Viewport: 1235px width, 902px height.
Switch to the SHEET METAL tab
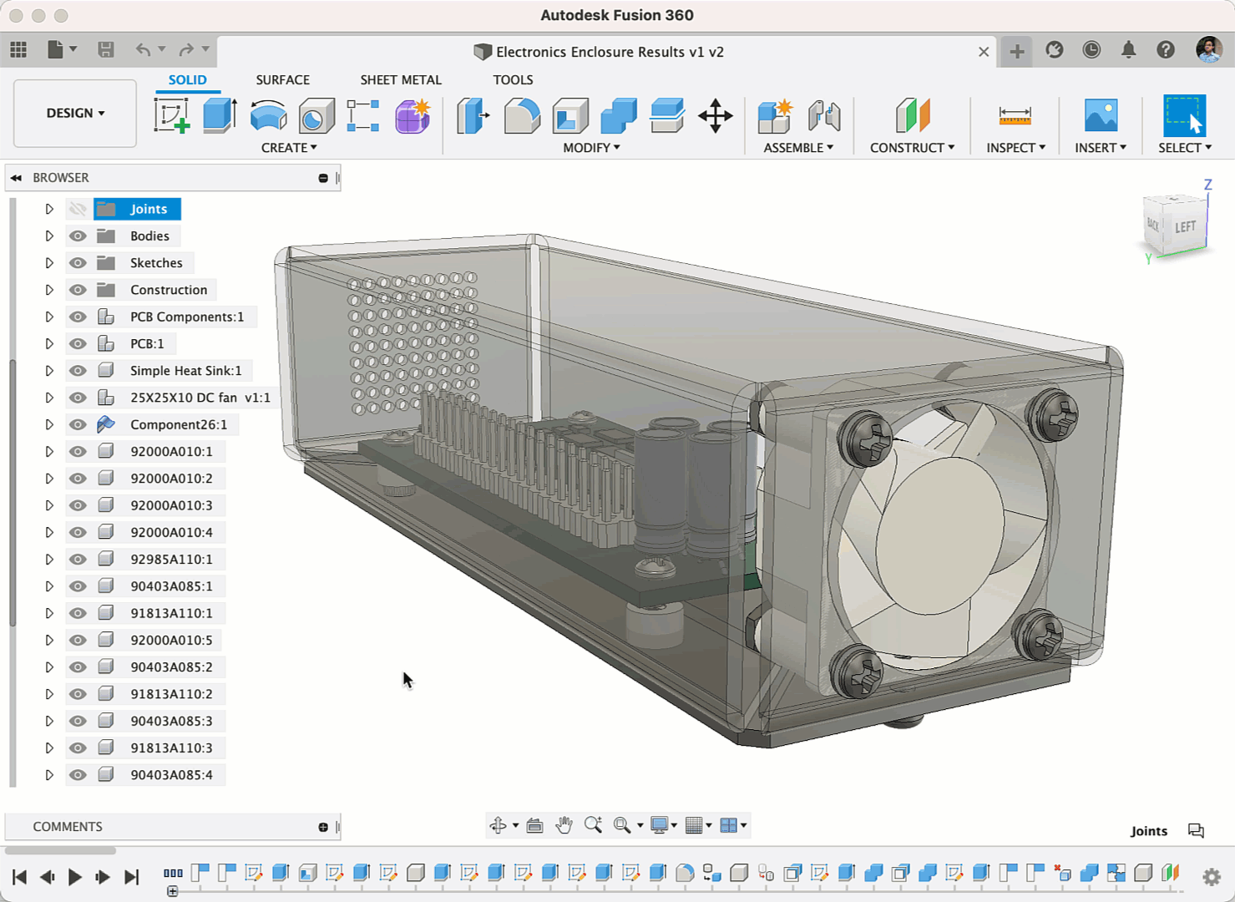click(x=401, y=80)
